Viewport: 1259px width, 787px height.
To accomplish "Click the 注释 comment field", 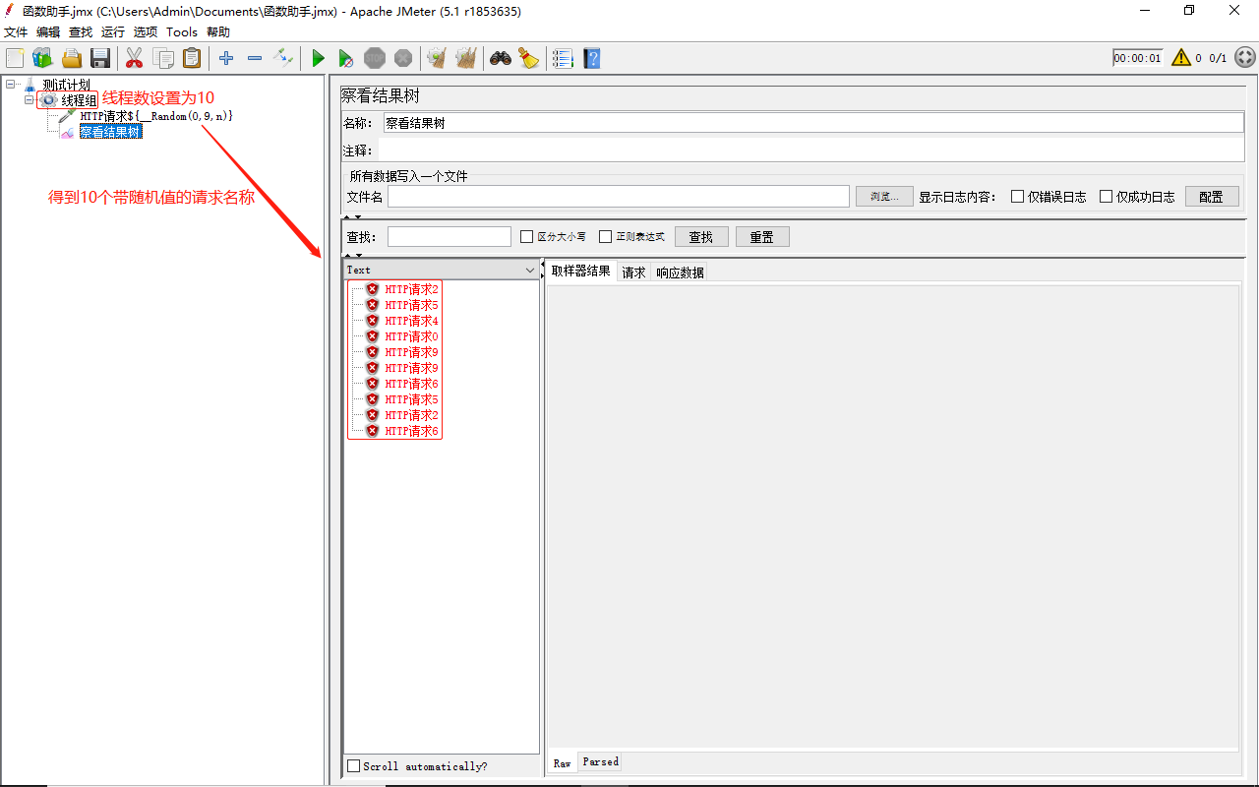I will pos(812,151).
